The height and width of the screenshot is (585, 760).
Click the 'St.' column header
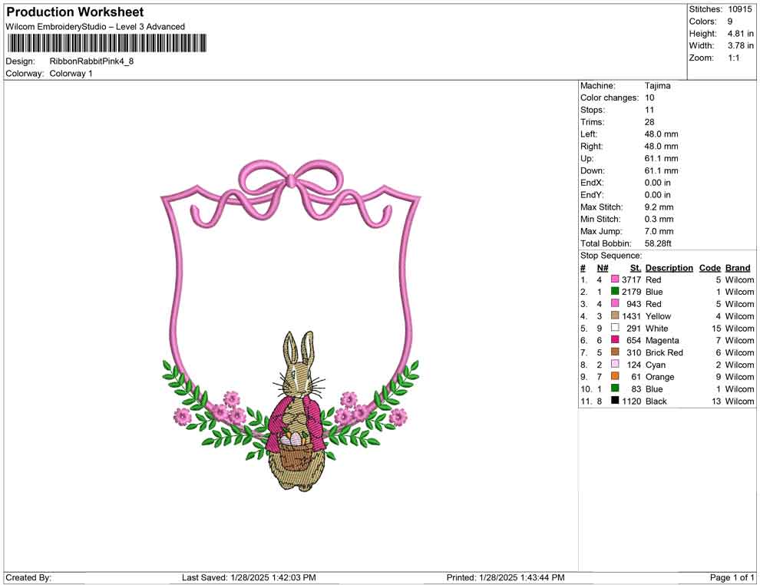tap(636, 268)
